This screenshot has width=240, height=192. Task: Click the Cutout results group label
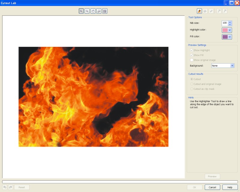[x=196, y=74]
